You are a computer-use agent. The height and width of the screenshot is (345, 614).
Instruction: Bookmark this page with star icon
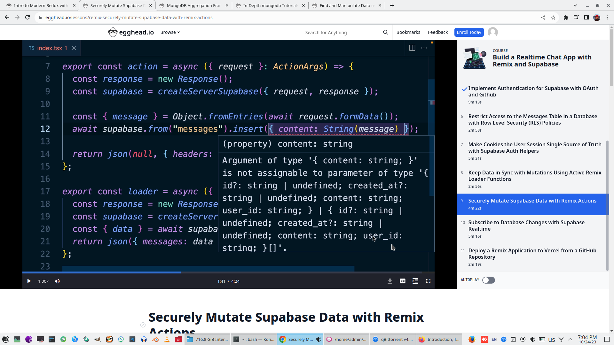tap(553, 18)
